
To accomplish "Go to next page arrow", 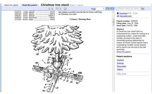I will 112,9.
